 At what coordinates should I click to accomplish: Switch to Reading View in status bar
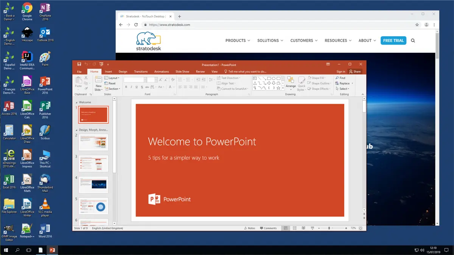[x=303, y=228]
